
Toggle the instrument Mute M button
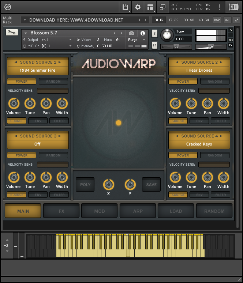pyautogui.click(x=154, y=45)
